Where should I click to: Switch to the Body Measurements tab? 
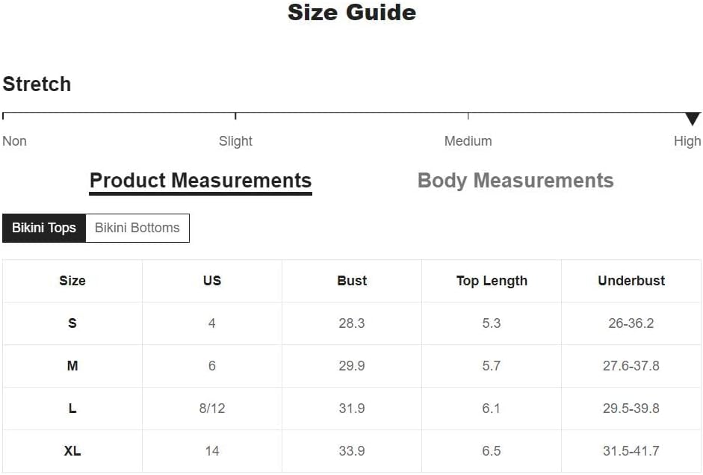pos(515,181)
